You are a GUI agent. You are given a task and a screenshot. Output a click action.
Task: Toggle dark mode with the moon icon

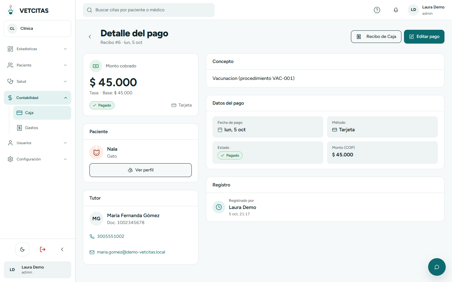pyautogui.click(x=22, y=249)
